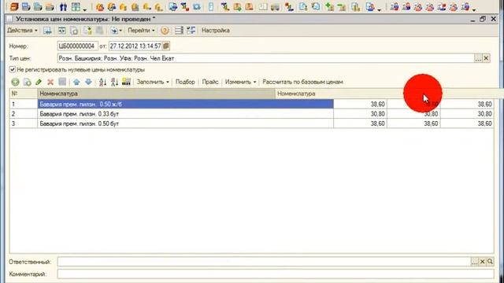Open the Ответственный selection with ... button

pos(474,262)
